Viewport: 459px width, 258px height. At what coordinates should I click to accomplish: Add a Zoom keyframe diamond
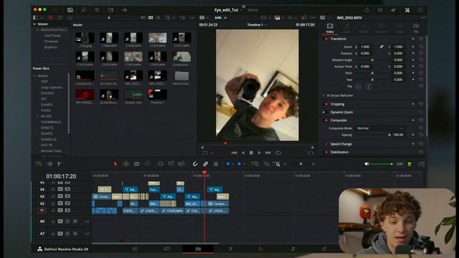pos(413,47)
